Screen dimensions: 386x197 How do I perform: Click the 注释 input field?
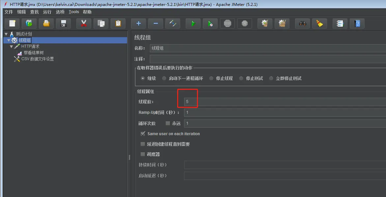(268, 59)
